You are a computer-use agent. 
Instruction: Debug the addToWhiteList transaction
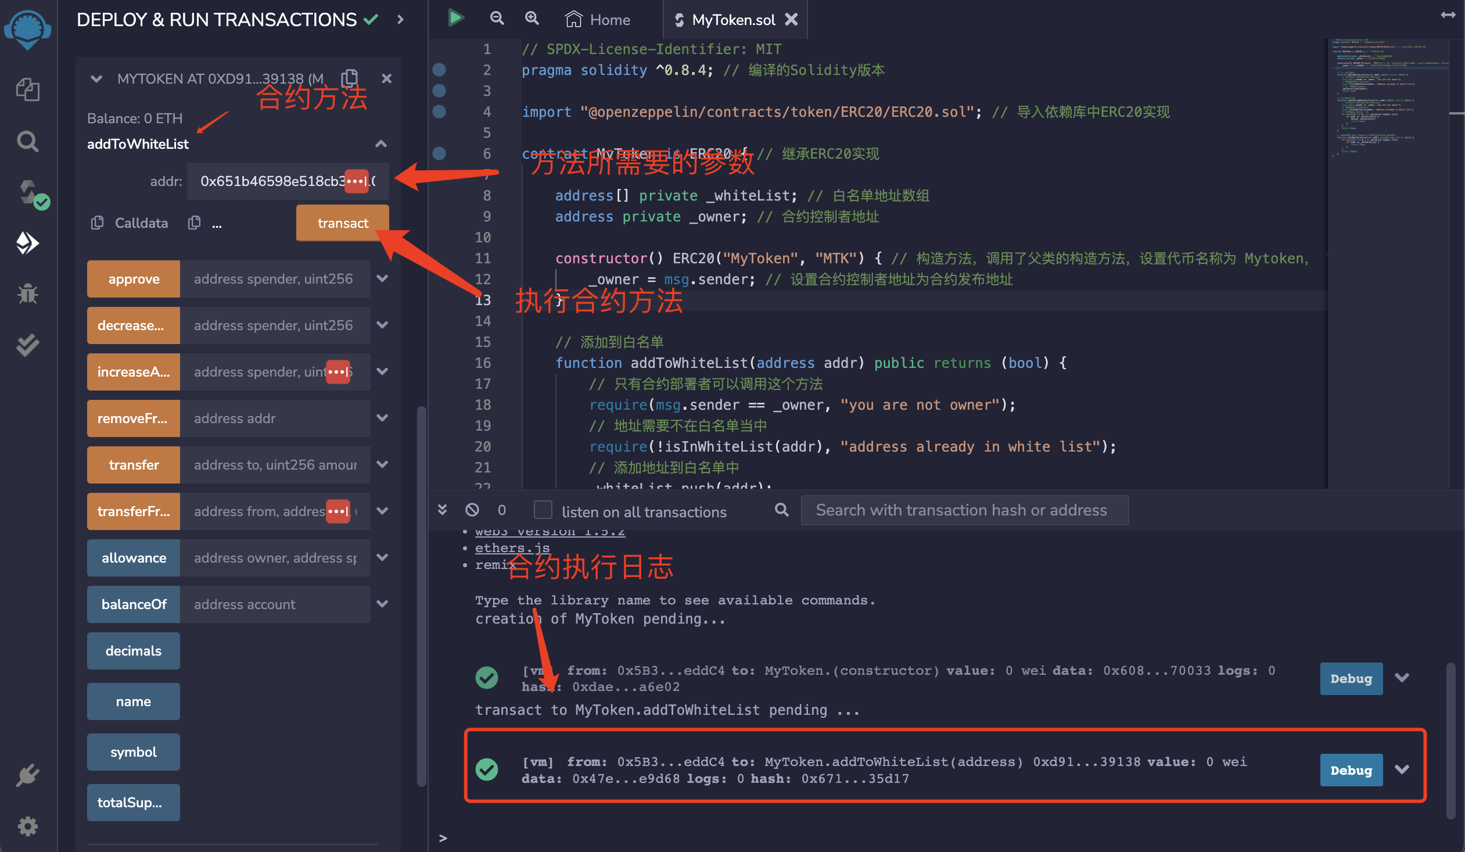tap(1351, 769)
